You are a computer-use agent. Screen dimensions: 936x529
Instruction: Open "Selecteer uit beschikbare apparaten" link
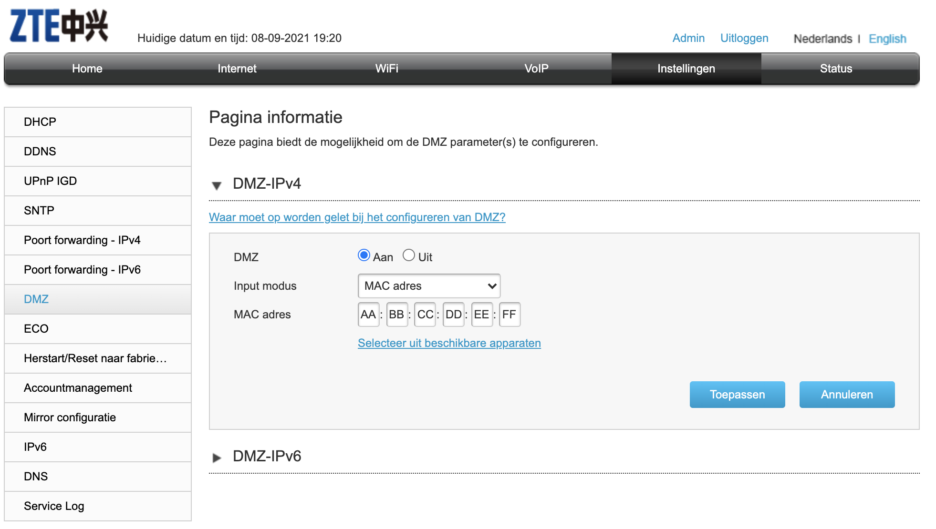[449, 343]
